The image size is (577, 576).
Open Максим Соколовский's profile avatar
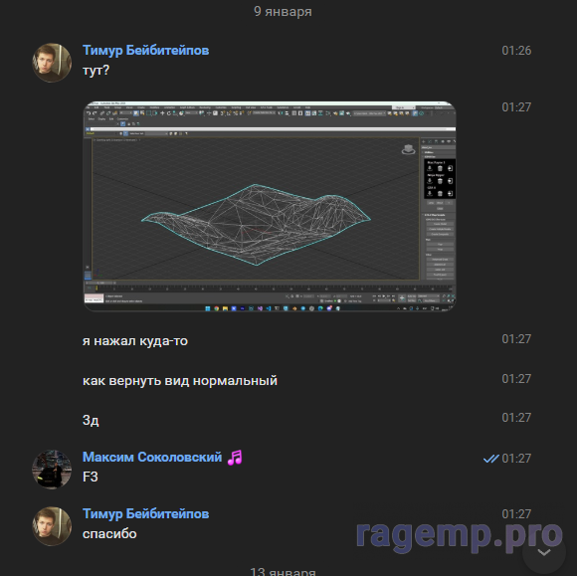pyautogui.click(x=52, y=469)
